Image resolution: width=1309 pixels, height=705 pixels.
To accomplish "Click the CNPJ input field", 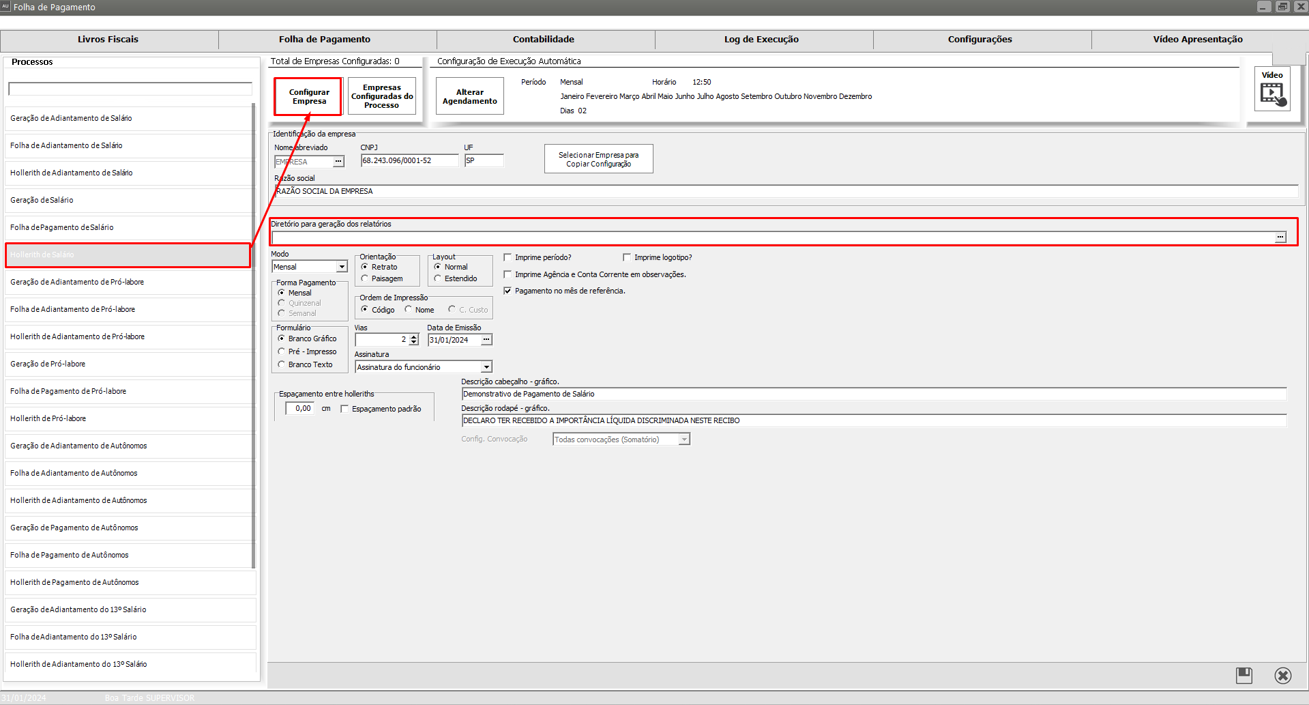I will coord(410,160).
